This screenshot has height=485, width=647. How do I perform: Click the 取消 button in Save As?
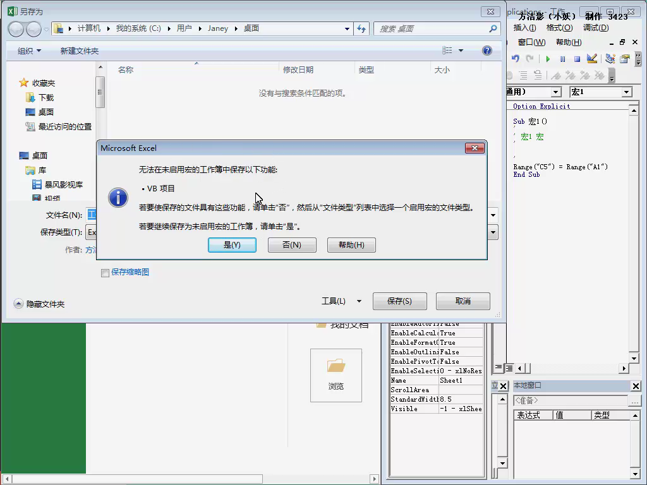(x=463, y=301)
